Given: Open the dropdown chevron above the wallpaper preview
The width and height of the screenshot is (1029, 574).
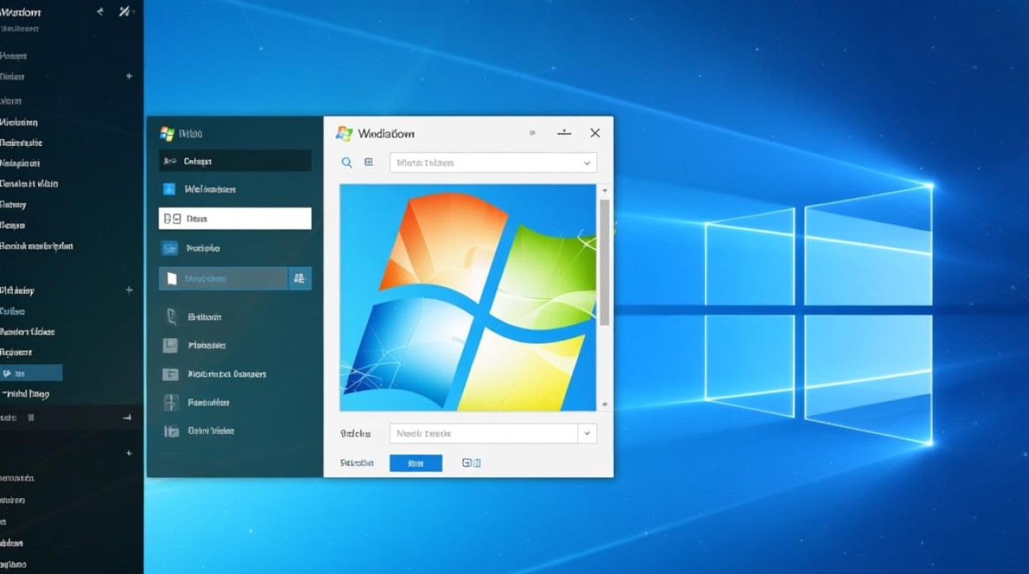Looking at the screenshot, I should 587,163.
